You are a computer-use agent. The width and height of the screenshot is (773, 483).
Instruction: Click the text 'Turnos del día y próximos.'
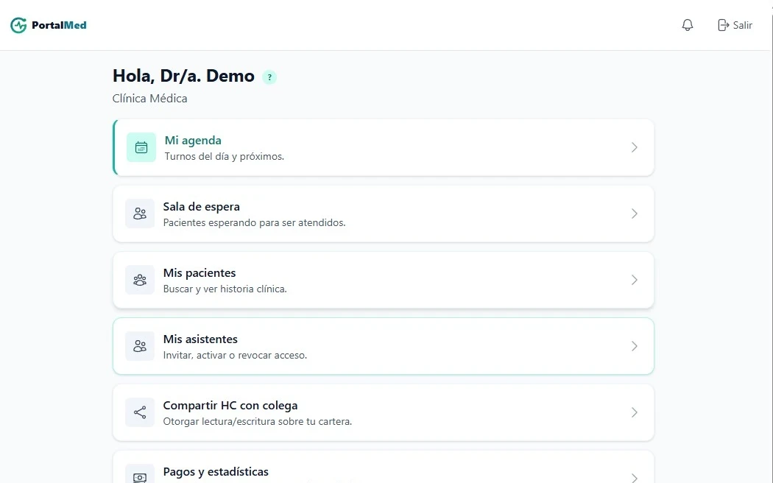coord(225,156)
